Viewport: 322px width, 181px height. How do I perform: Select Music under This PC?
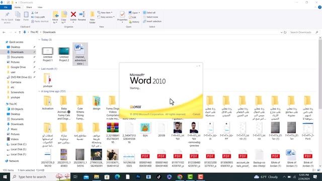(14, 129)
